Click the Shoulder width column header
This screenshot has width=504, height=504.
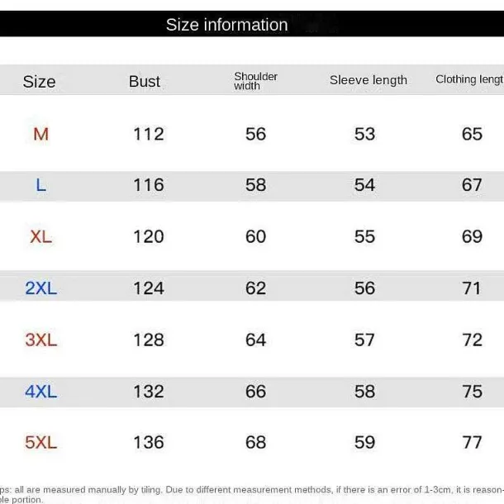255,81
